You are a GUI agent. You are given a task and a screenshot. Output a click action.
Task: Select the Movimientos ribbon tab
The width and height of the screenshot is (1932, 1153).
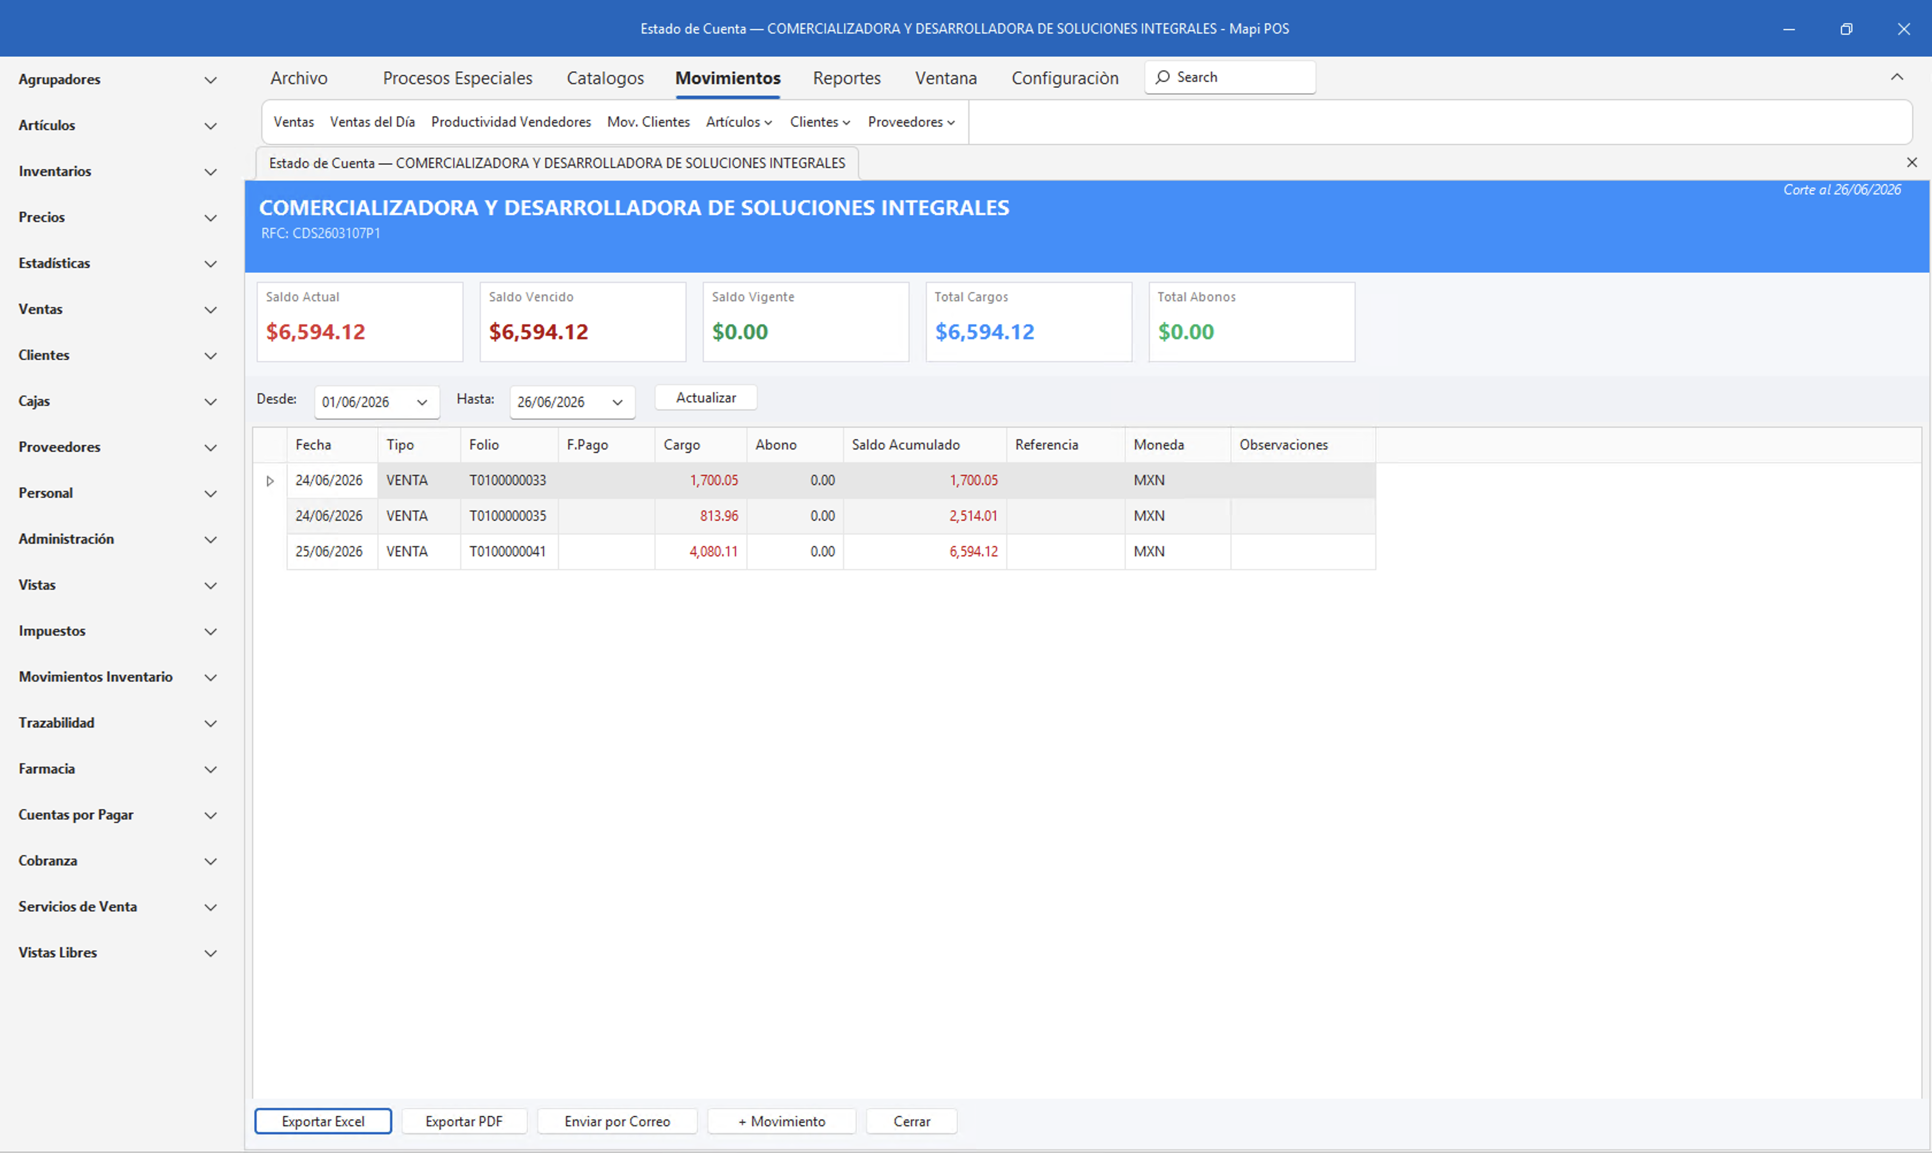[728, 79]
